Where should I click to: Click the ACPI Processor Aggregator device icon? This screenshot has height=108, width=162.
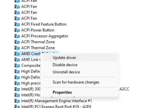[17, 36]
